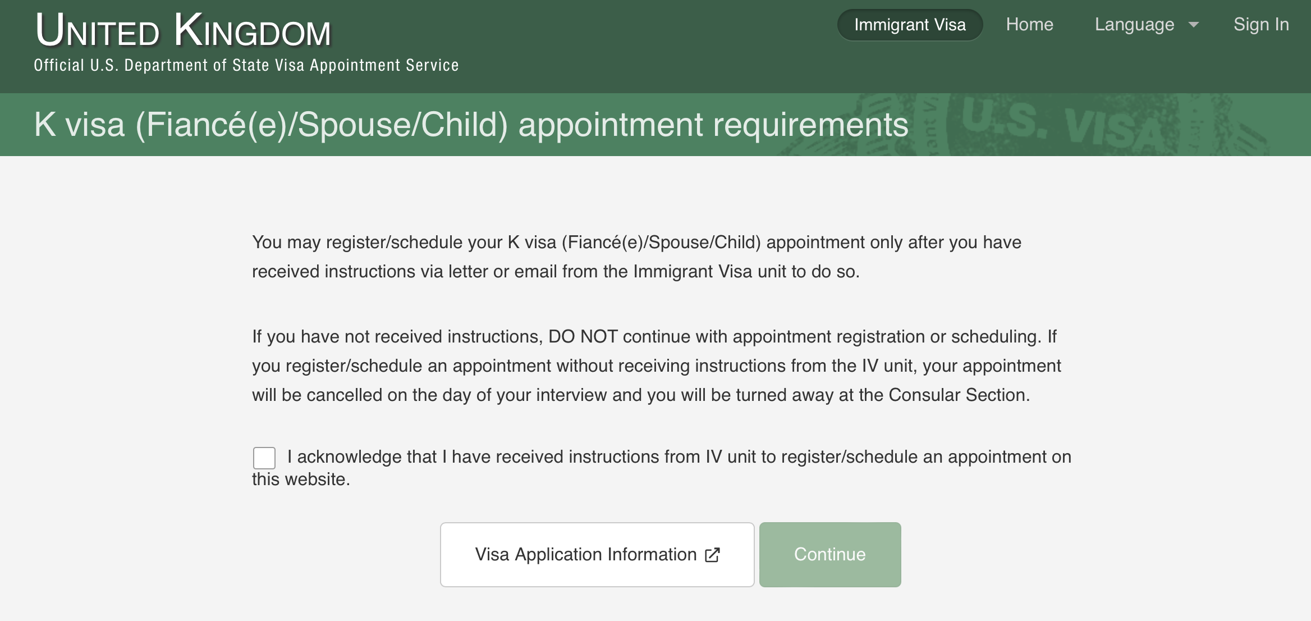This screenshot has height=621, width=1311.
Task: Click the United Kingdom site title
Action: [x=183, y=30]
